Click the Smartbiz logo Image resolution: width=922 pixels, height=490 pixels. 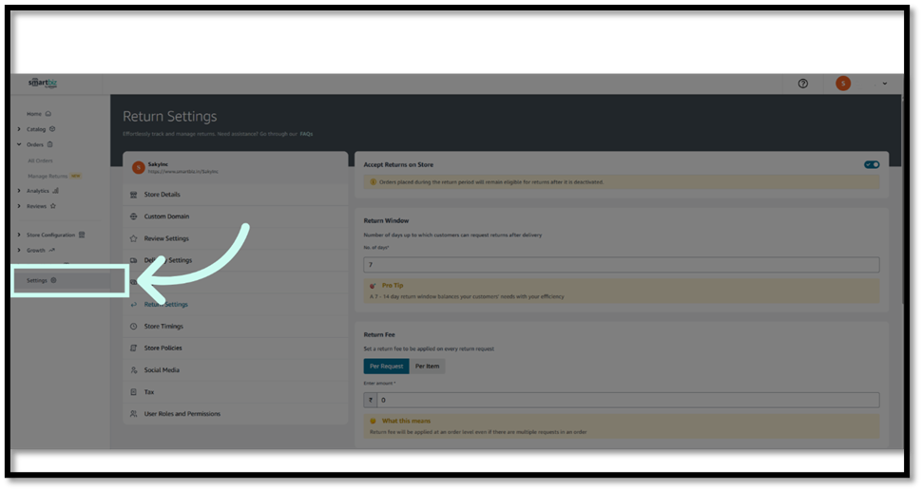pyautogui.click(x=44, y=84)
